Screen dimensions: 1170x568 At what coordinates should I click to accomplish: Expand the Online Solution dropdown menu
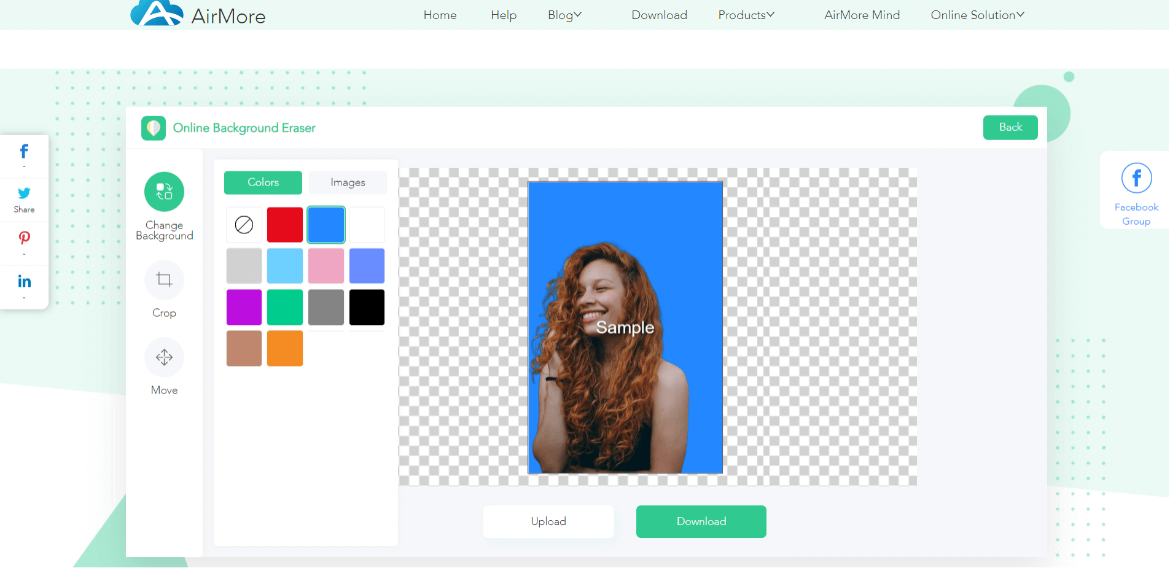tap(977, 15)
